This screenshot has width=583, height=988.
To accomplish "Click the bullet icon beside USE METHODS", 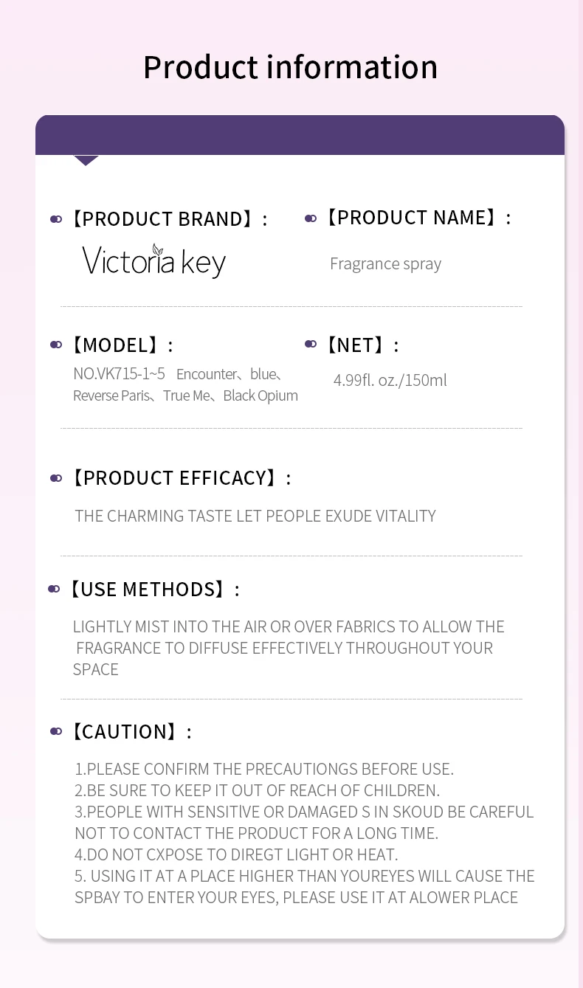I will pos(53,589).
